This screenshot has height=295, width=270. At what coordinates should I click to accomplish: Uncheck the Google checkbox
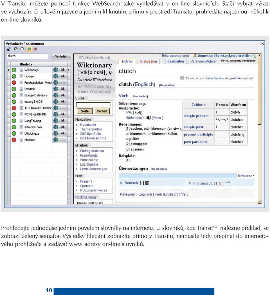(21, 76)
